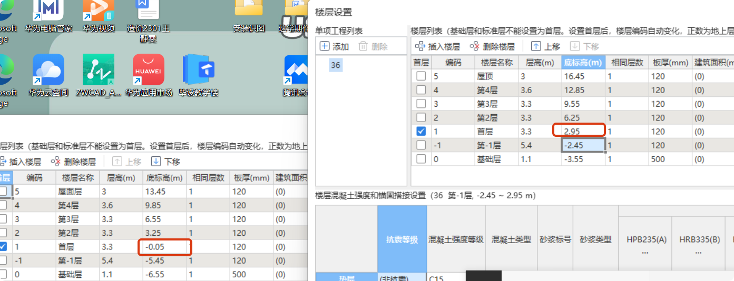Screen dimensions: 734x281
Task: Tick the 基础层 row checkbox in 楼层设置
Action: [x=421, y=158]
